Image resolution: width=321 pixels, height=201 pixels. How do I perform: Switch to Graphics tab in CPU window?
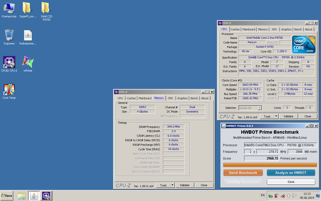[x=286, y=29]
